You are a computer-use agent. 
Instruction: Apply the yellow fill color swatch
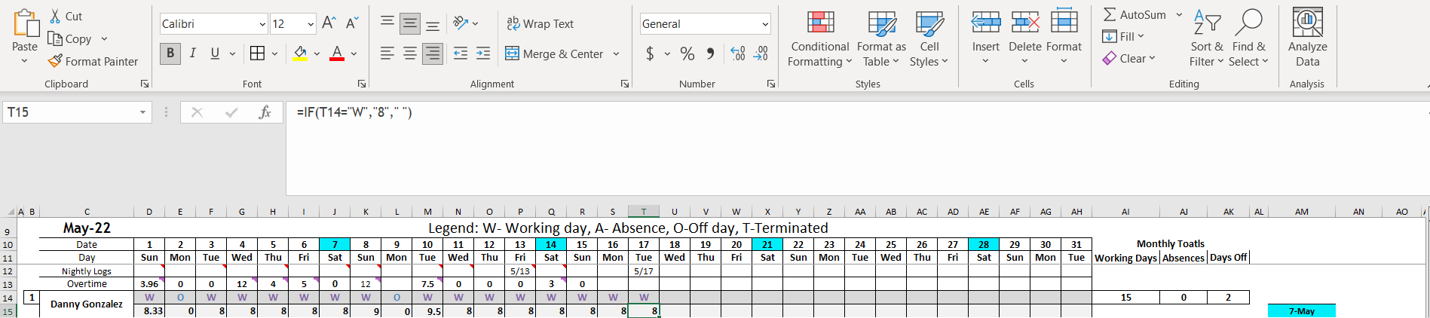[300, 54]
